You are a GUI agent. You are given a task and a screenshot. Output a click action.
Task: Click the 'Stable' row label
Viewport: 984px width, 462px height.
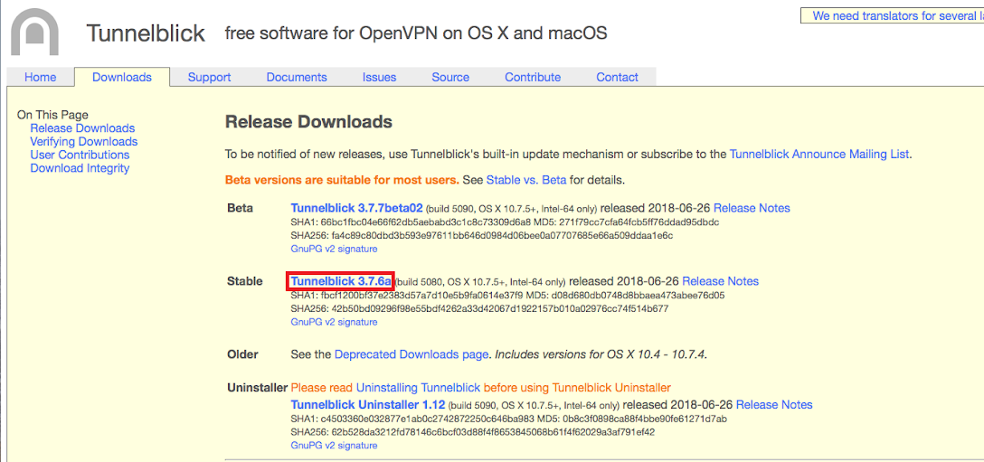pyautogui.click(x=245, y=281)
